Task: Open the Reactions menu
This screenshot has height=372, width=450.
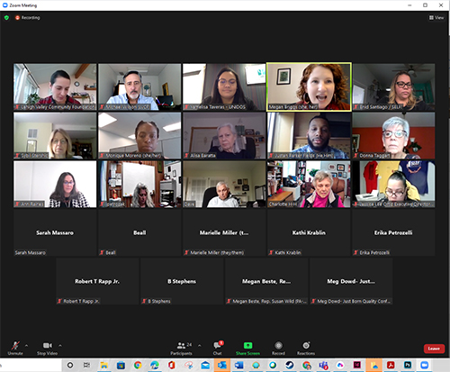Action: [306, 348]
